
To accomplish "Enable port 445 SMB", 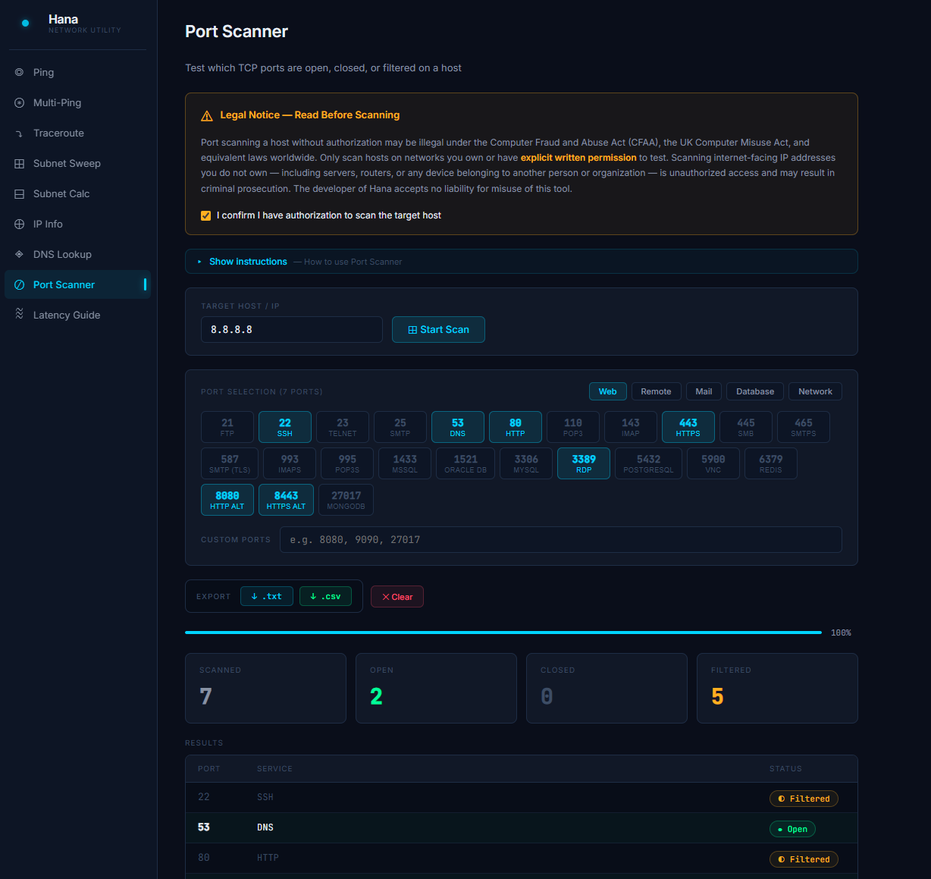I will pyautogui.click(x=746, y=427).
